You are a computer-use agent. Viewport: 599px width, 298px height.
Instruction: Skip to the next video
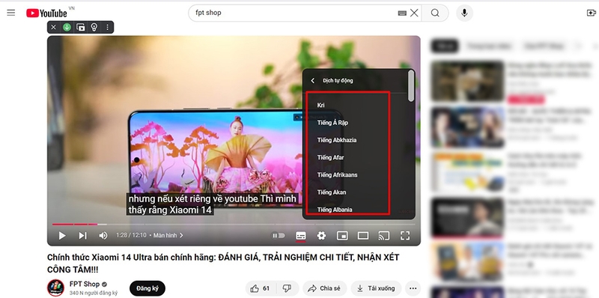tap(82, 236)
